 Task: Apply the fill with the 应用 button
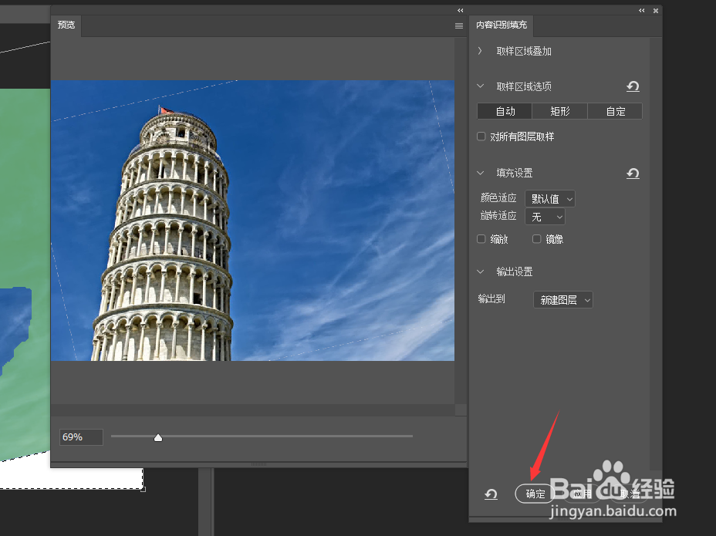[580, 494]
